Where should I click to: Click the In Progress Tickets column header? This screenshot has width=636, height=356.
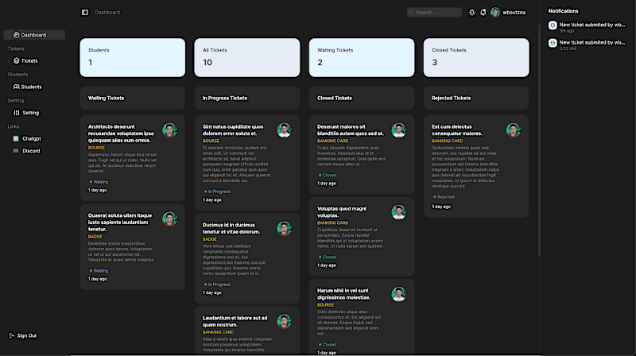tap(247, 98)
